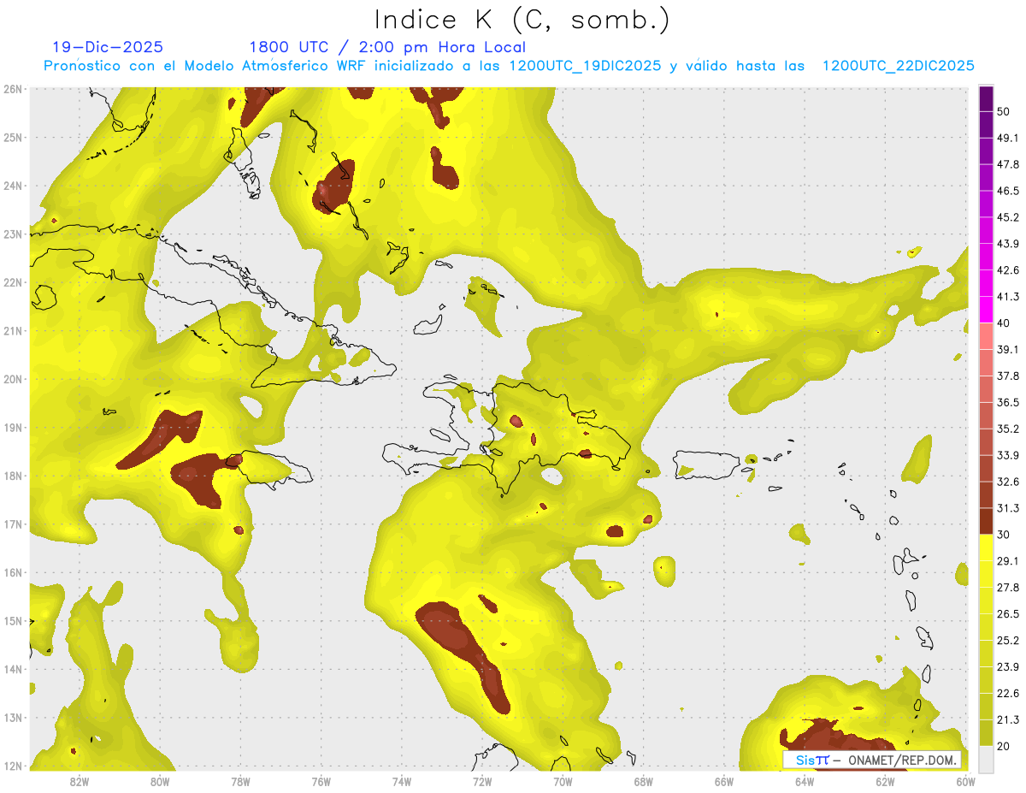
Task: Click legend value '29.1'
Action: (1007, 560)
